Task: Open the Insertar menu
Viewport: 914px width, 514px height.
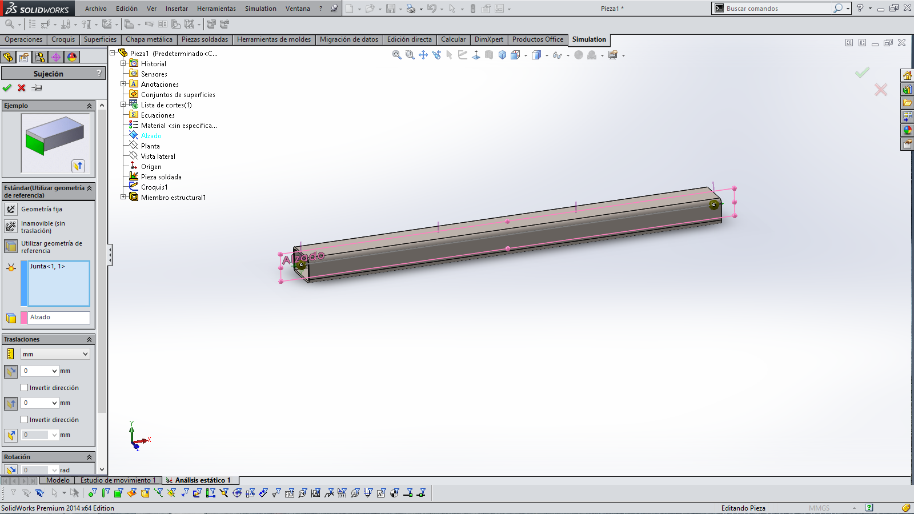Action: 177,9
